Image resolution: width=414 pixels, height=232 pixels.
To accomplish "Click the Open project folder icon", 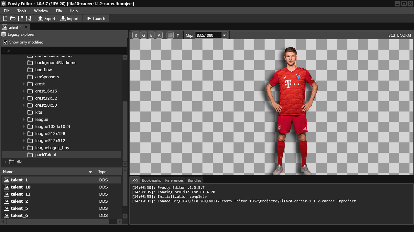I will [x=13, y=19].
